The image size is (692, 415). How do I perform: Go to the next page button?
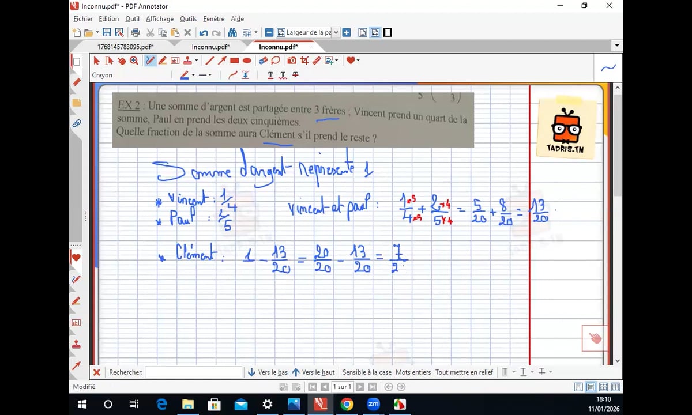click(x=361, y=387)
